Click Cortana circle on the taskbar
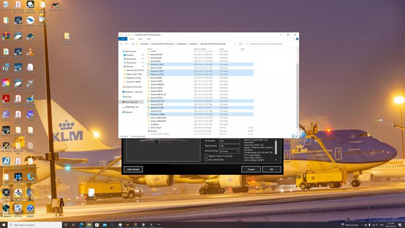This screenshot has height=228, width=405. click(66, 225)
